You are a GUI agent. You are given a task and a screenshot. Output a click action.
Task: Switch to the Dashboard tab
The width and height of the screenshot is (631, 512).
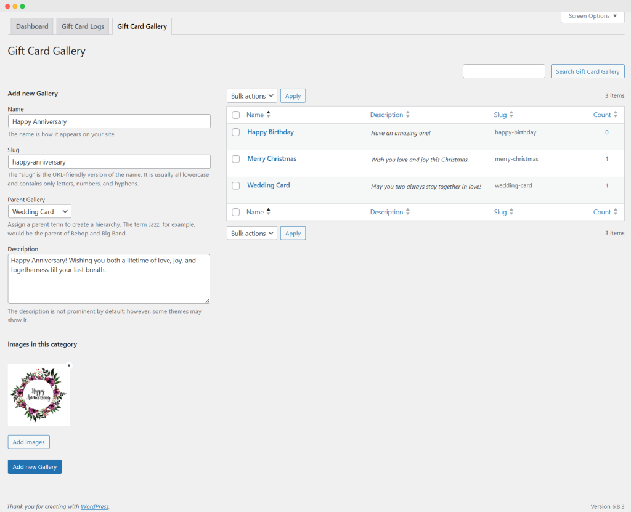point(32,26)
